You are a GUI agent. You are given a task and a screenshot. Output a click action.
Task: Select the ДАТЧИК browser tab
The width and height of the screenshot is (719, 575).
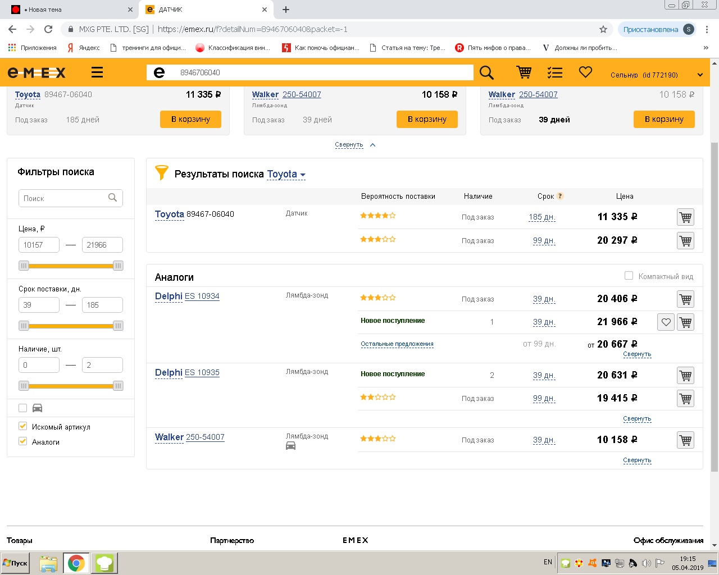205,10
